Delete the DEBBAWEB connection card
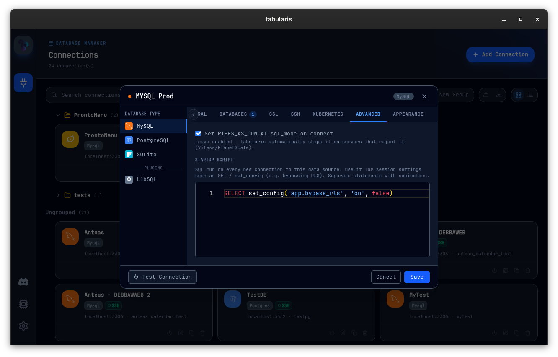The image size is (558, 357). pos(528,271)
